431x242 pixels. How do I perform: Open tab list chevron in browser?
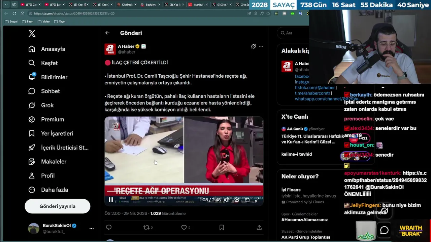pyautogui.click(x=6, y=5)
